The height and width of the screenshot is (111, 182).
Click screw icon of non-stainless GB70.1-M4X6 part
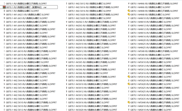pos(129,7)
